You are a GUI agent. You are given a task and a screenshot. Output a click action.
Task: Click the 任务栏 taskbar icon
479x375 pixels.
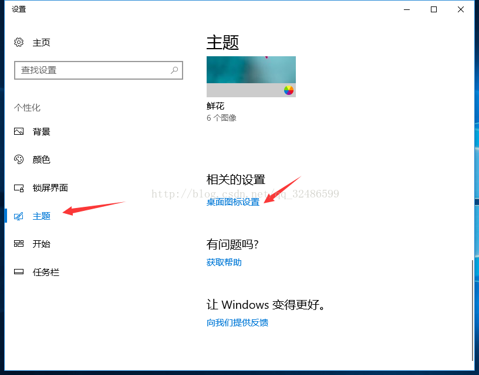[19, 272]
